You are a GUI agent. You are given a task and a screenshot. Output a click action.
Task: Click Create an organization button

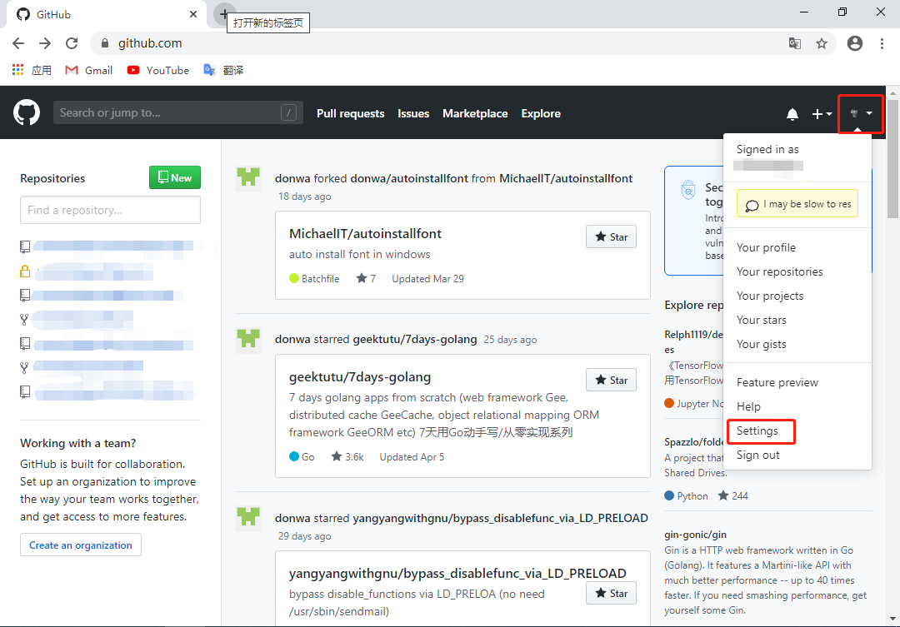pos(81,545)
